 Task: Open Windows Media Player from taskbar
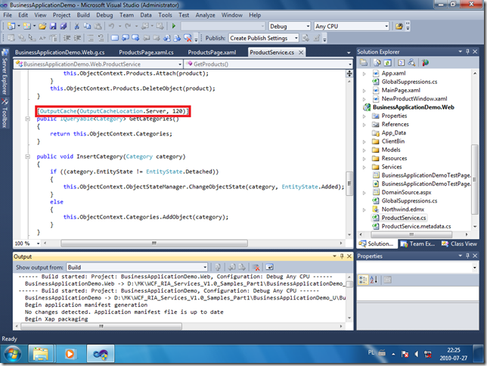click(70, 353)
